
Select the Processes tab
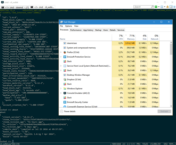pos(64,30)
